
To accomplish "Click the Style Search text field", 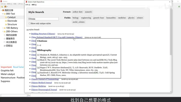I will pyautogui.click(x=43, y=19).
